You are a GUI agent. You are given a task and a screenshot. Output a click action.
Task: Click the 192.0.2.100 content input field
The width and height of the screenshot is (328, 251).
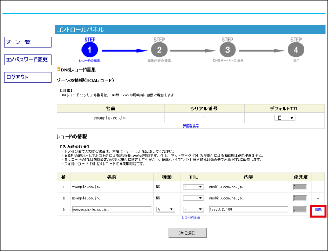coord(249,209)
